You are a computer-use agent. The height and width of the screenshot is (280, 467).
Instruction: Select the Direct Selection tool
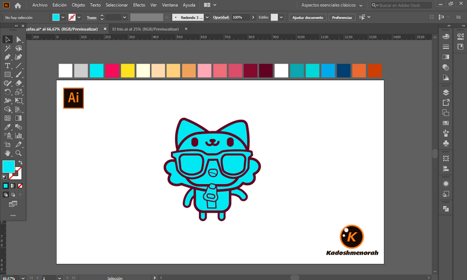[18, 39]
